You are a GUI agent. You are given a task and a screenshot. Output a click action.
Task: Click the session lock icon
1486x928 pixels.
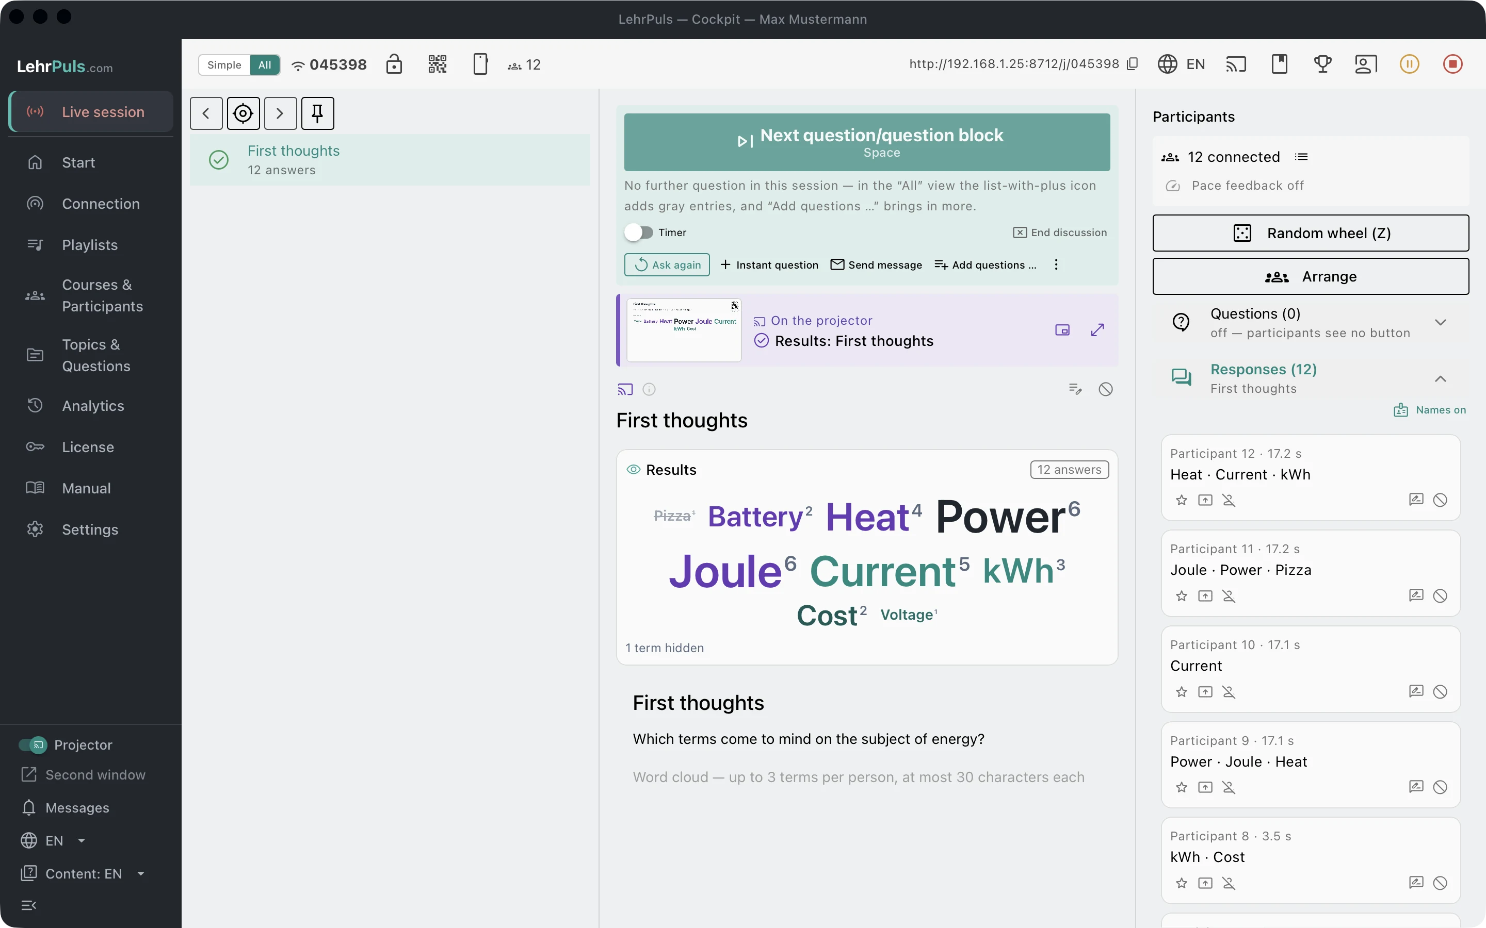click(394, 64)
